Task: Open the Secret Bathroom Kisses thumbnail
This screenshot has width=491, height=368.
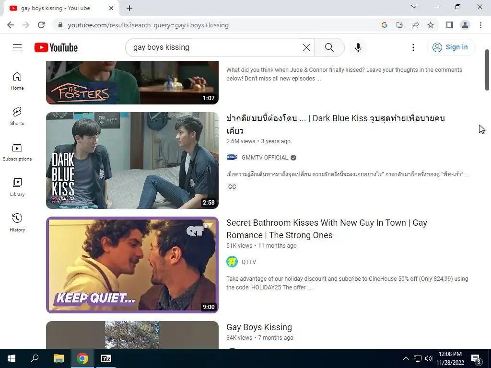Action: point(132,264)
